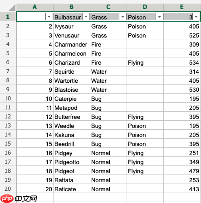
Task: Click the select-all triangle at the grid corner
Action: tap(12, 8)
